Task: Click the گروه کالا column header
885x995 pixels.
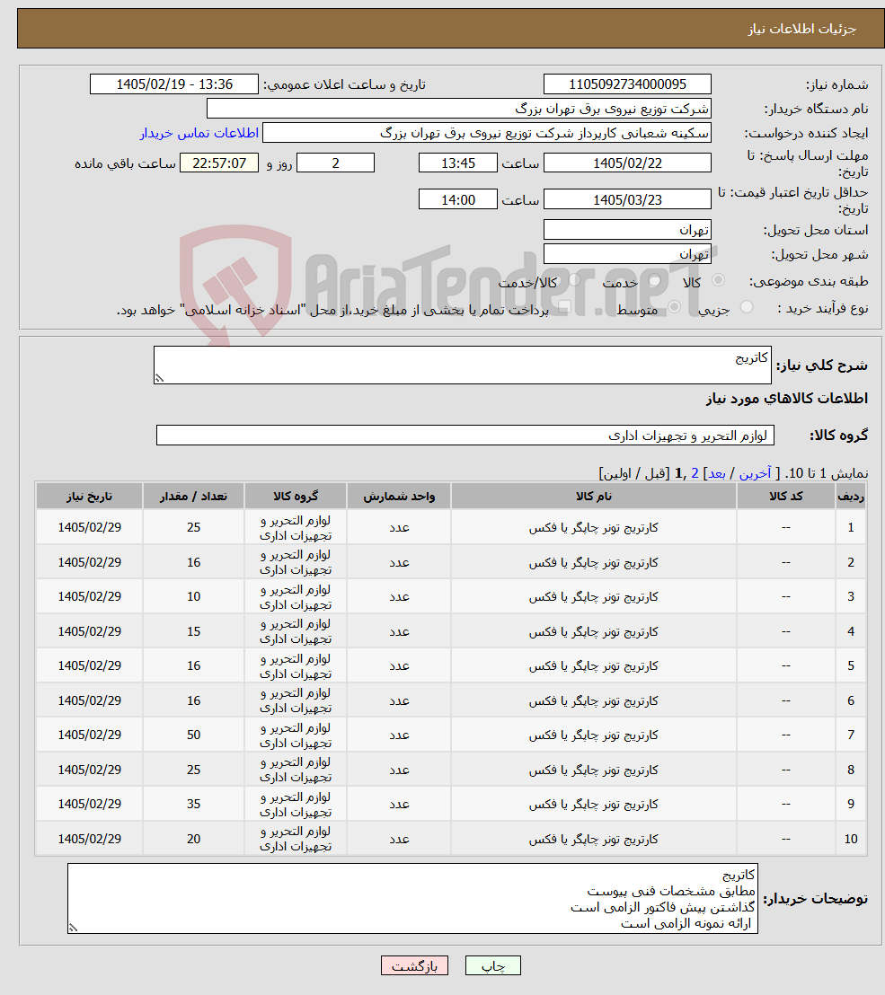Action: point(296,497)
